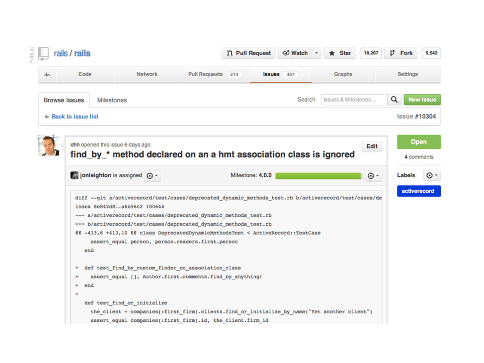Image resolution: width=484 pixels, height=363 pixels.
Task: Click the Back to issue list link
Action: 75,117
